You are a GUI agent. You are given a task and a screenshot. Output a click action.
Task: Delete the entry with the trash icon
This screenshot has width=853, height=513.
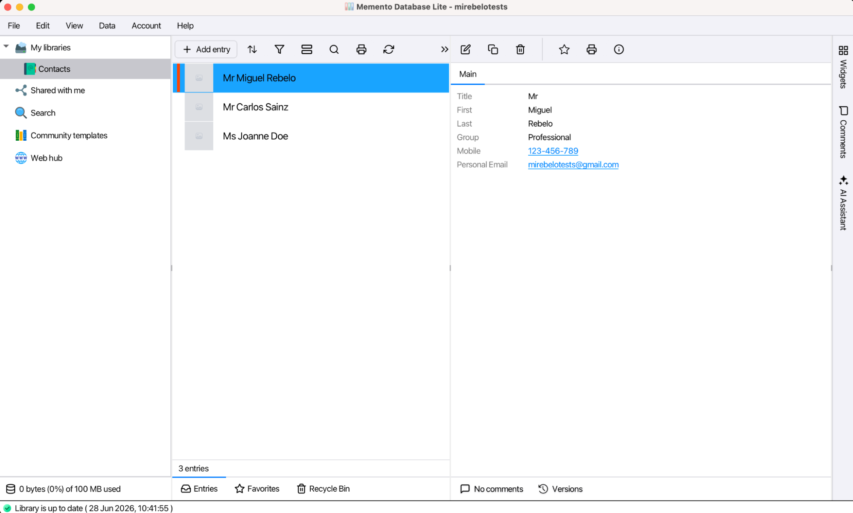(x=520, y=49)
